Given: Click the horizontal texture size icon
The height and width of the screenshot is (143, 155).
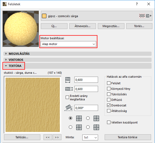Looking at the screenshot, I should [x=68, y=80].
